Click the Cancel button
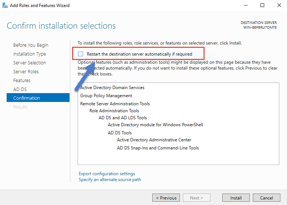Image resolution: width=287 pixels, height=205 pixels. (266, 198)
